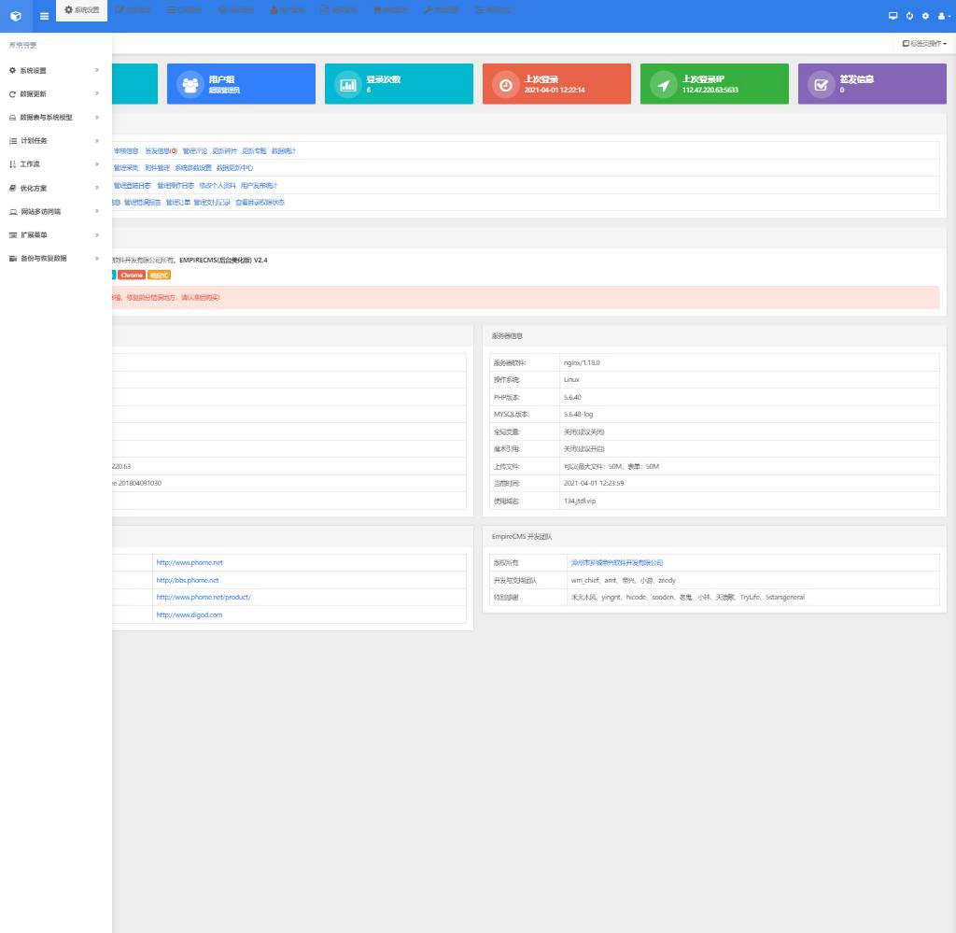
Task: Open the http://bbs.phome.net link
Action: [x=188, y=580]
